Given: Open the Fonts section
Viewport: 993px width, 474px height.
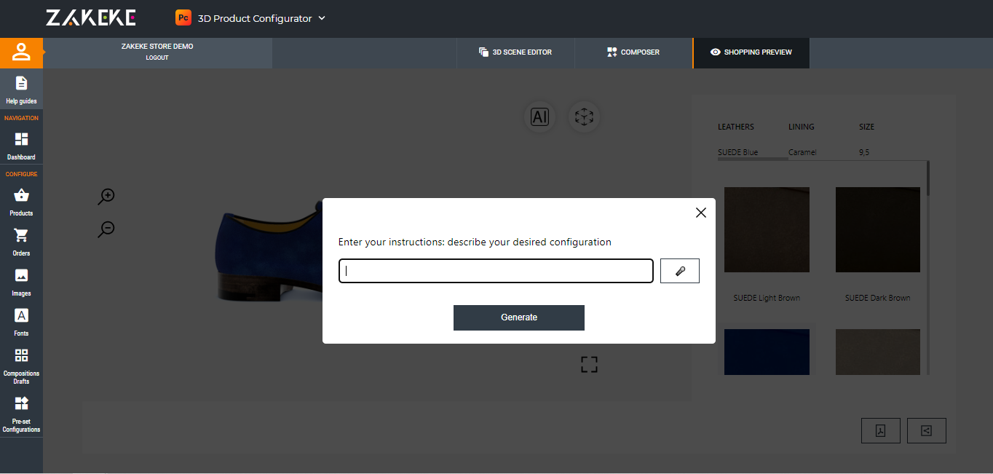Looking at the screenshot, I should tap(21, 322).
